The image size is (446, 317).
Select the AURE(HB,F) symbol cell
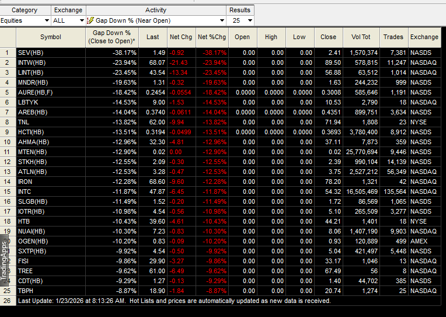tap(51, 92)
